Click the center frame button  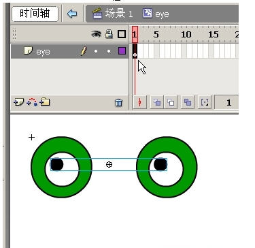click(139, 102)
